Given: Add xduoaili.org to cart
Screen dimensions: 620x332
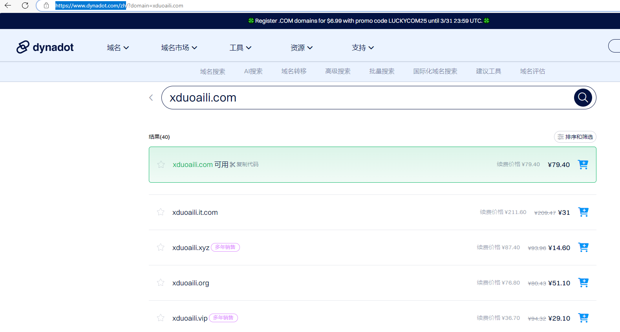Looking at the screenshot, I should pos(583,283).
